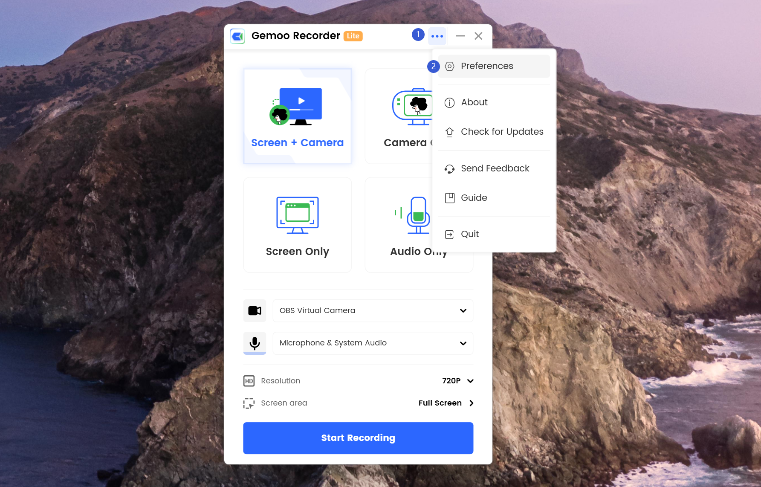Open the Guide menu entry
Screen dimensions: 761x487
pos(494,198)
